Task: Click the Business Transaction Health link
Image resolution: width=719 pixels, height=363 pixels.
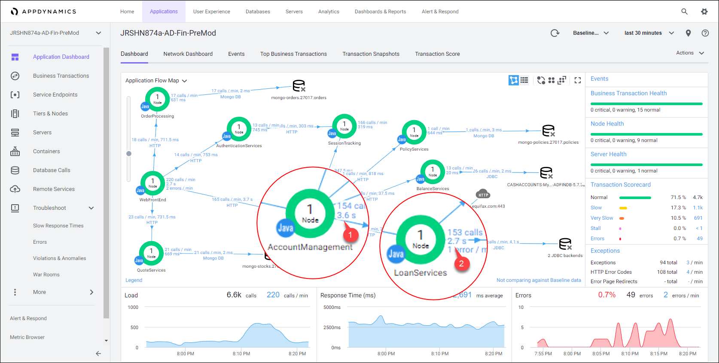Action: click(628, 93)
